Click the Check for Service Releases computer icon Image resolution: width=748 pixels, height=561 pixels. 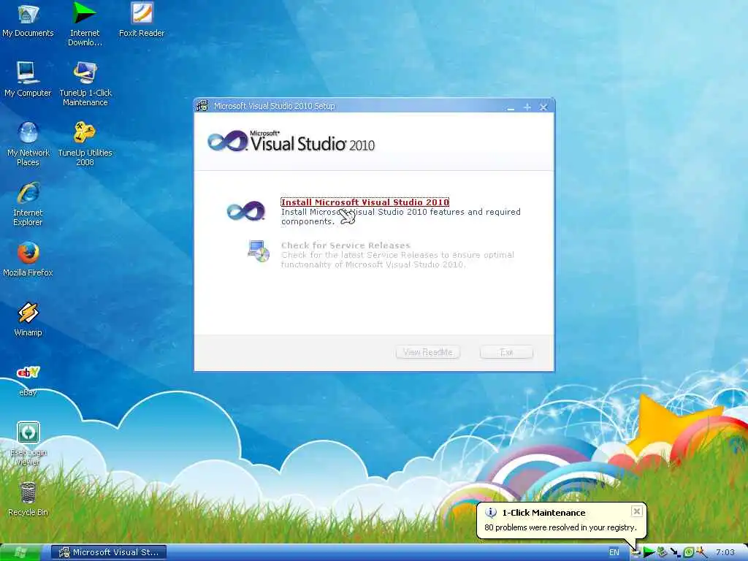(259, 251)
